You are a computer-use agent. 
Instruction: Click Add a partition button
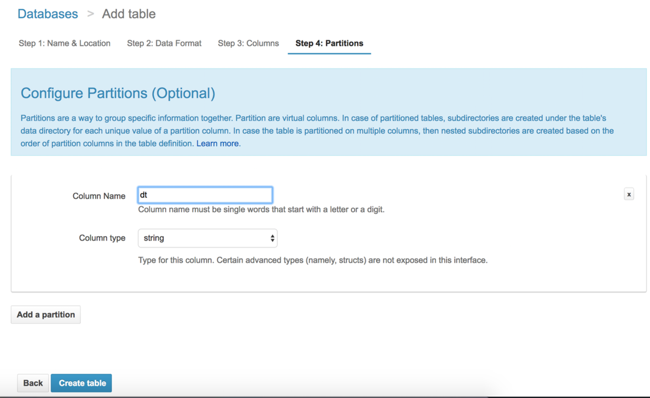(x=46, y=314)
